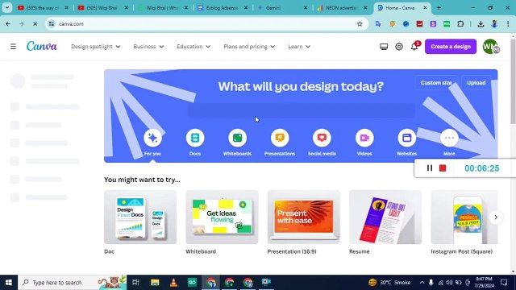Image resolution: width=516 pixels, height=290 pixels.
Task: Open the Whiteboard template thumbnail
Action: click(x=223, y=217)
